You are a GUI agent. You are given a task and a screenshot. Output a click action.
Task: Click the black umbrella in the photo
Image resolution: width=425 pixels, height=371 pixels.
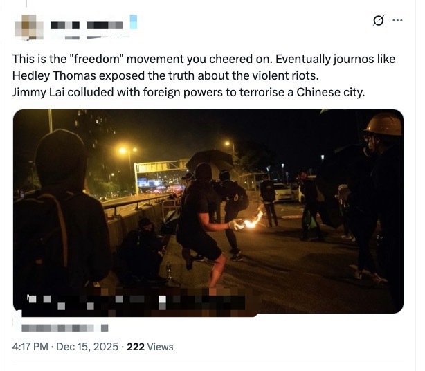(x=210, y=160)
